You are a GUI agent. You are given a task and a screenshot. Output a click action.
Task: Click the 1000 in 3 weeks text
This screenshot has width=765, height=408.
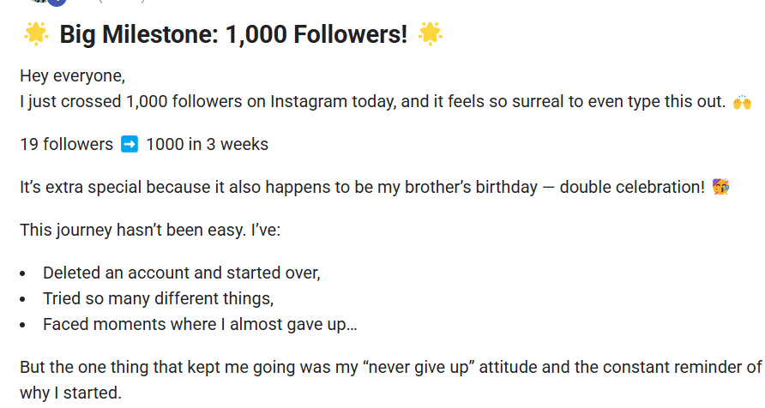207,144
